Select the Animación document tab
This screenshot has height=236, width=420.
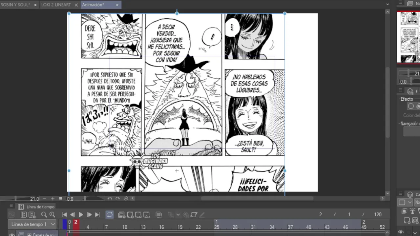point(93,5)
